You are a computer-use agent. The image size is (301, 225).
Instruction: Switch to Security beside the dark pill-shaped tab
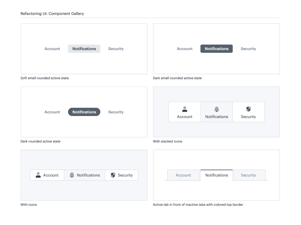(116, 112)
